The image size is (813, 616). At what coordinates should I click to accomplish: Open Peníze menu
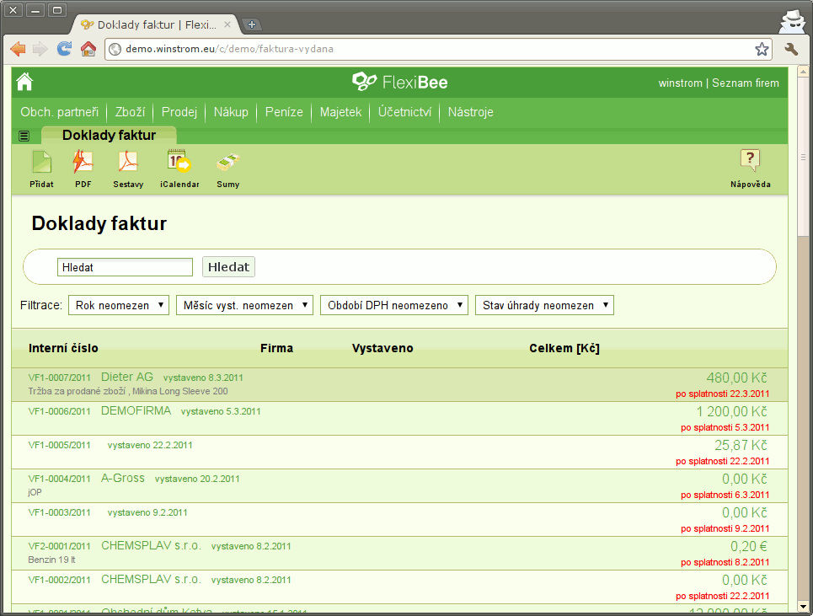(x=284, y=112)
